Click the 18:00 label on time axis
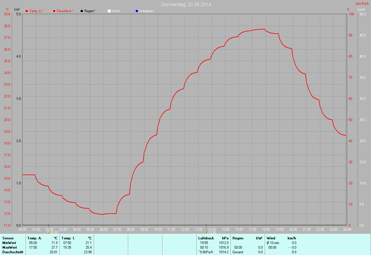 [x=266, y=230]
